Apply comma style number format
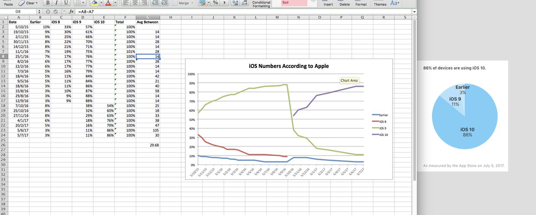The height and width of the screenshot is (215, 536). click(225, 4)
